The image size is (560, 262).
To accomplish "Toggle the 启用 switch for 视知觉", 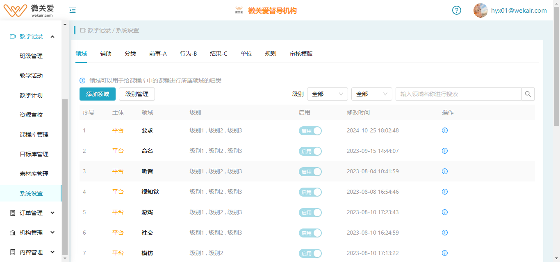I will pos(310,192).
